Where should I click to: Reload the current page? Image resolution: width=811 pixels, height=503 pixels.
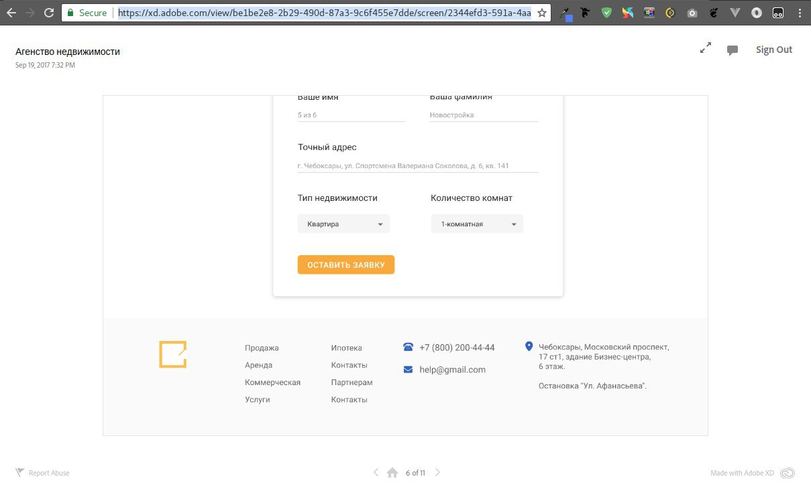tap(49, 13)
